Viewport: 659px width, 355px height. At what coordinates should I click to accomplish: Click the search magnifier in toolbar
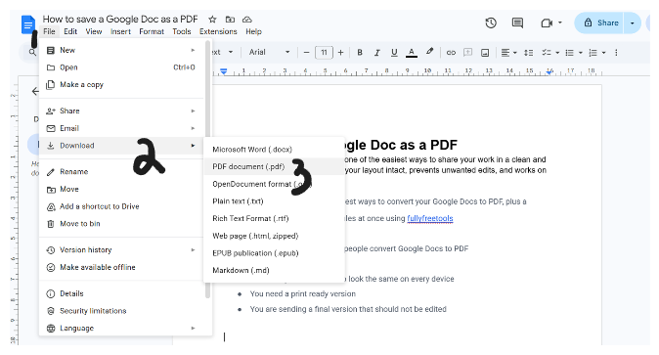point(32,52)
